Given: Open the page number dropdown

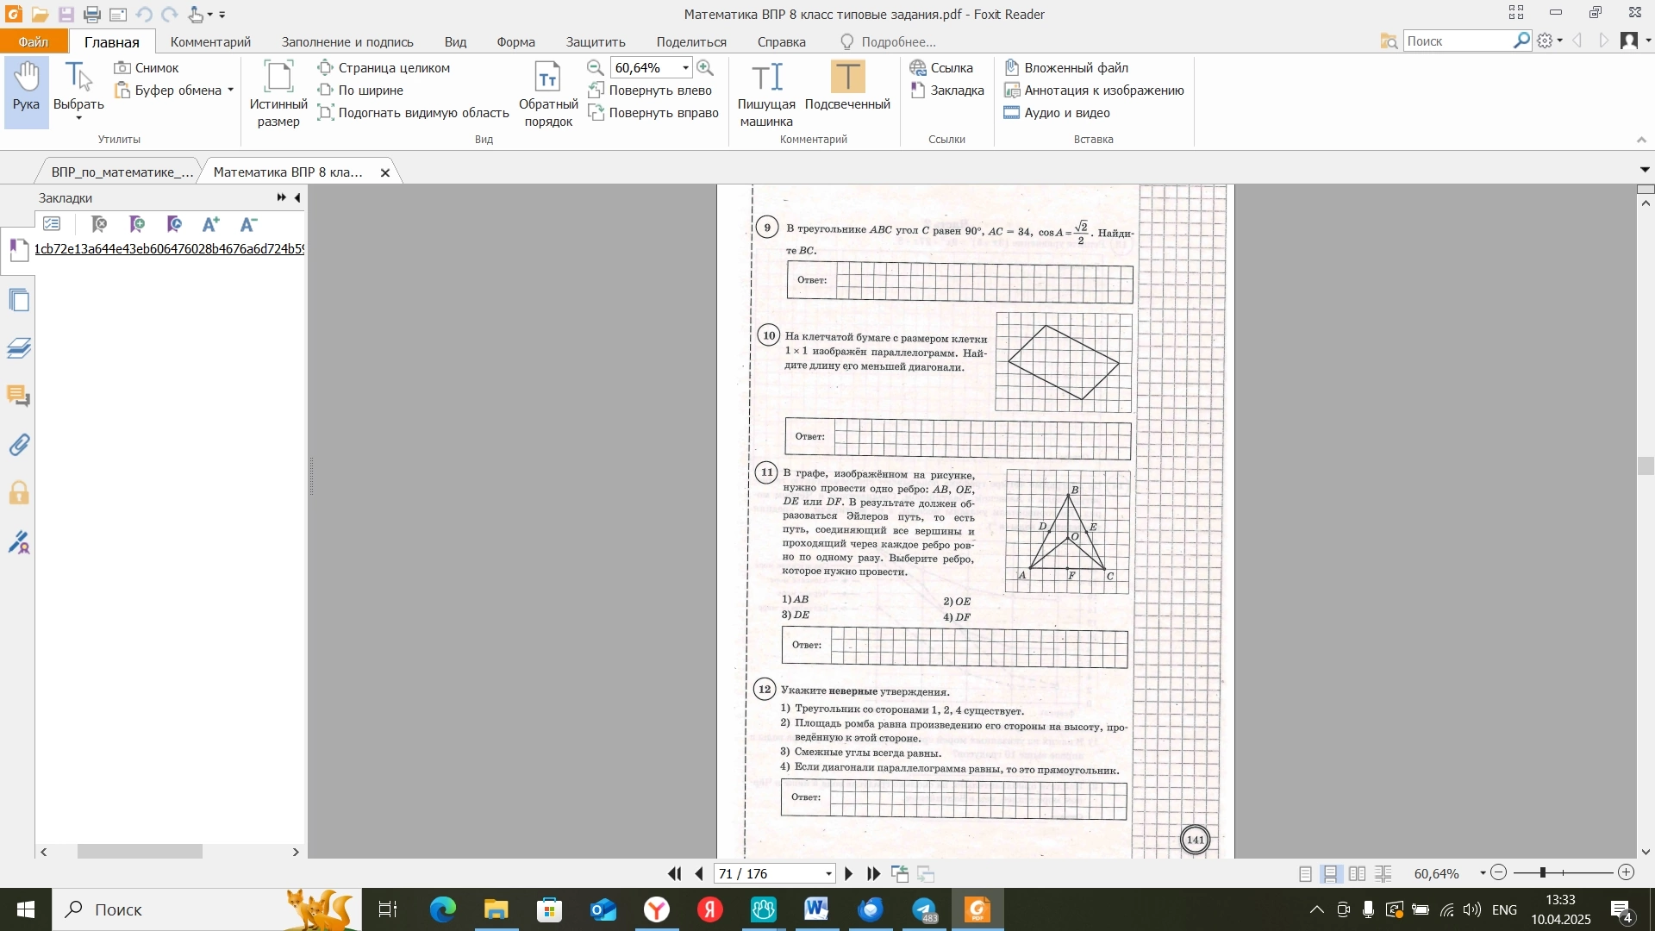Looking at the screenshot, I should (829, 874).
